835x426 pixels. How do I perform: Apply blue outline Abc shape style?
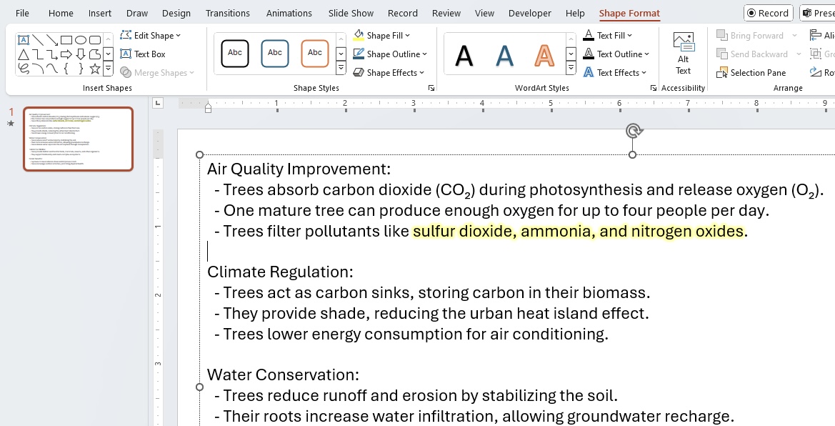tap(275, 54)
